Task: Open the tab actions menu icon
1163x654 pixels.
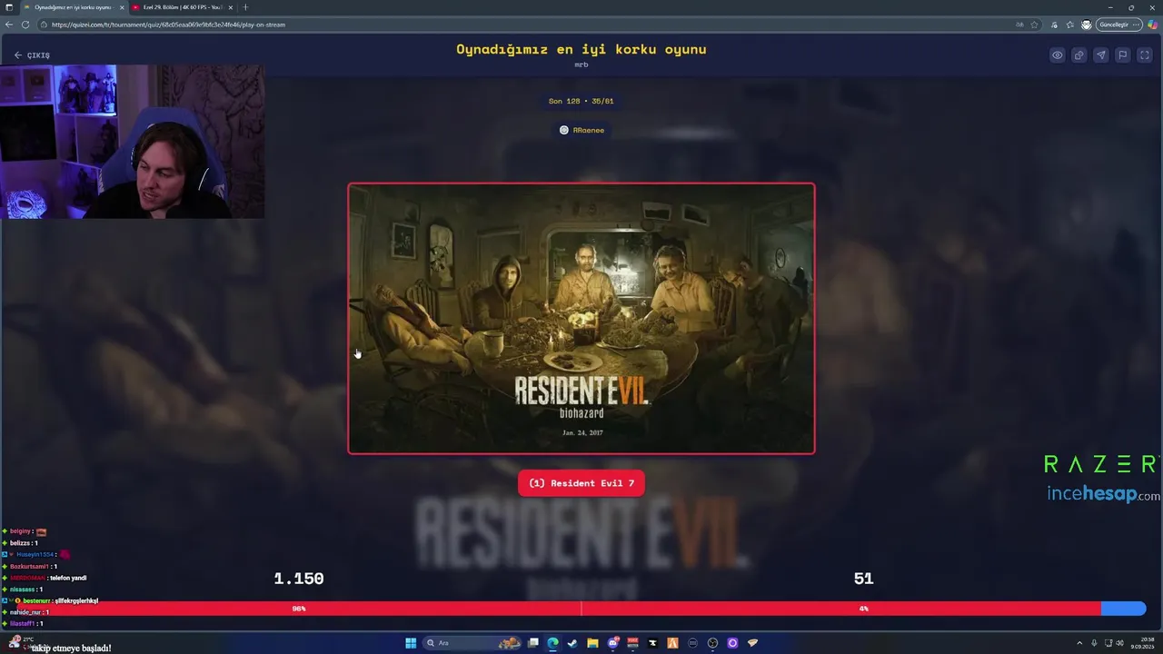Action: coord(9,7)
